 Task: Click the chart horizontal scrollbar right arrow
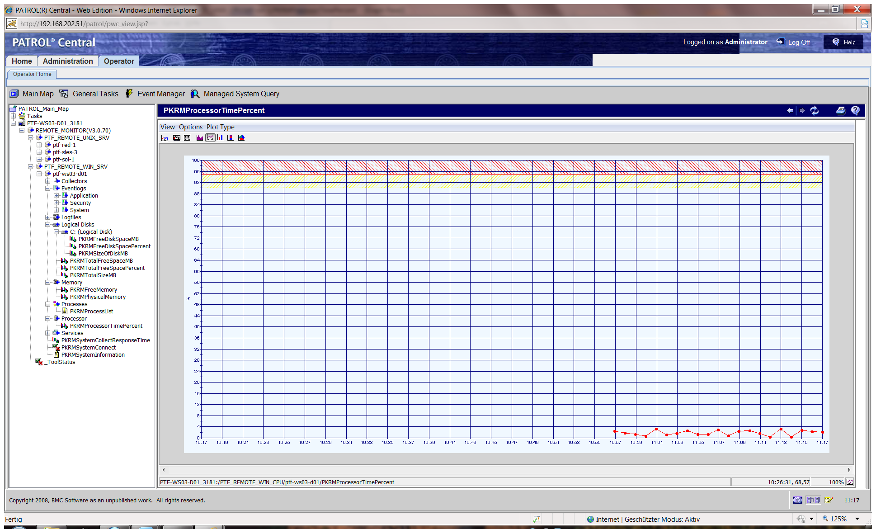[x=849, y=470]
